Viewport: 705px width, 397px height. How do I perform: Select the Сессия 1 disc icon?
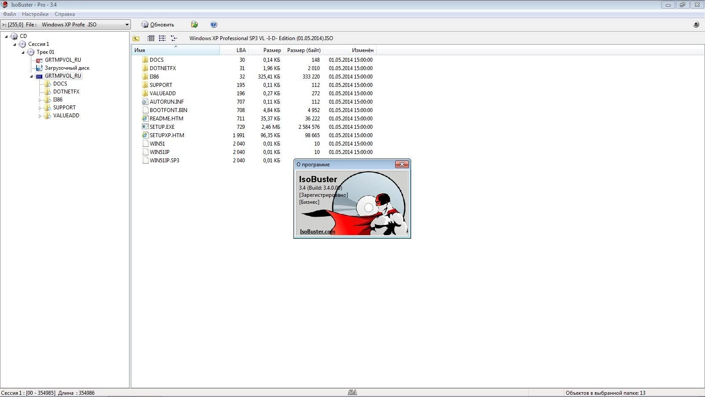[x=22, y=44]
